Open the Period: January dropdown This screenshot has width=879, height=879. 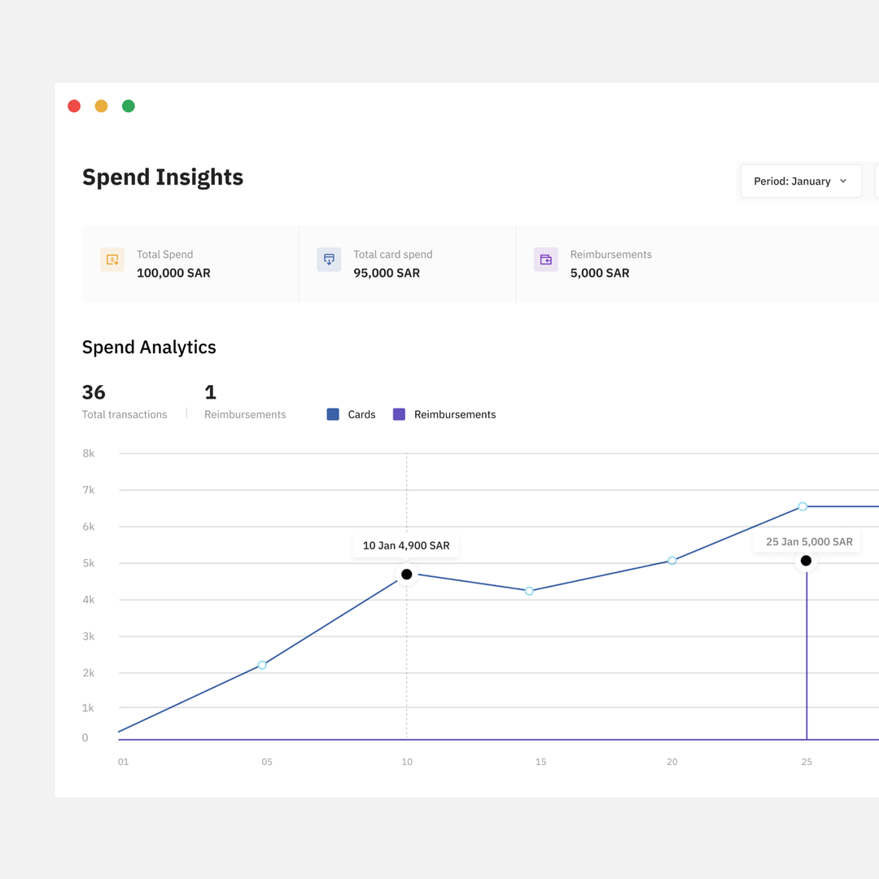tap(800, 181)
